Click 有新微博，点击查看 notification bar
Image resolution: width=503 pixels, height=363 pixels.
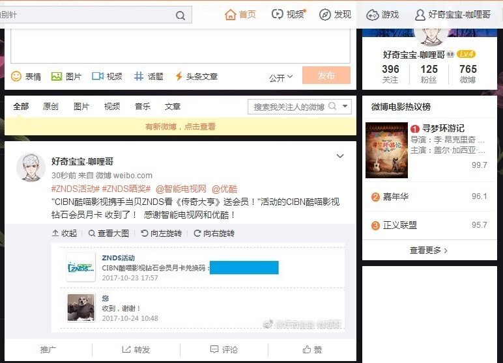(180, 127)
